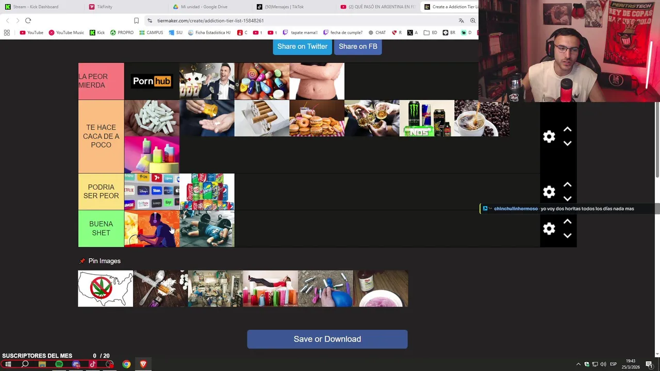The height and width of the screenshot is (371, 660).
Task: Select the gym workout image
Action: (x=207, y=228)
